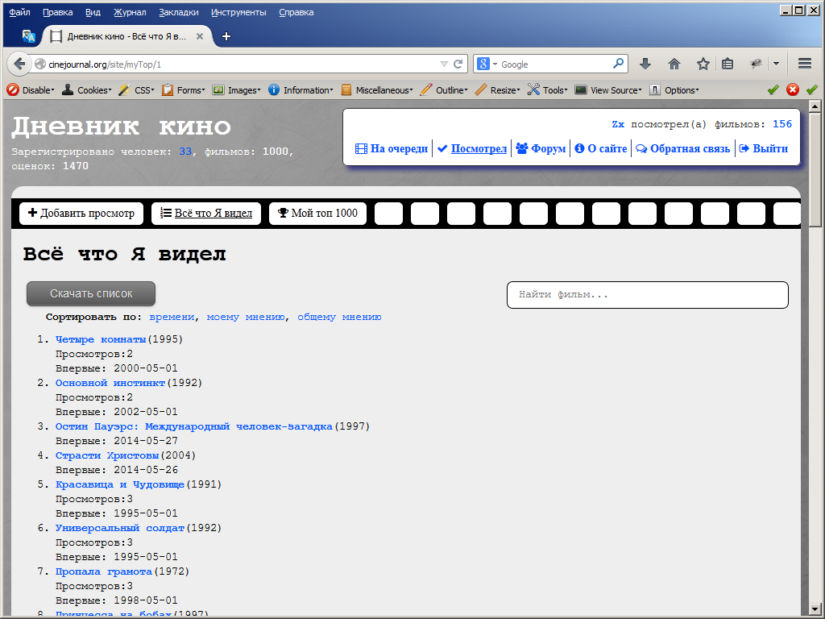Sort by общему мнению link
This screenshot has height=619, width=825.
point(339,317)
